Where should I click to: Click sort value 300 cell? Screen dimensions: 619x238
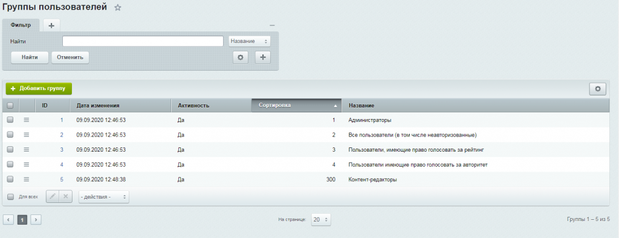point(331,179)
